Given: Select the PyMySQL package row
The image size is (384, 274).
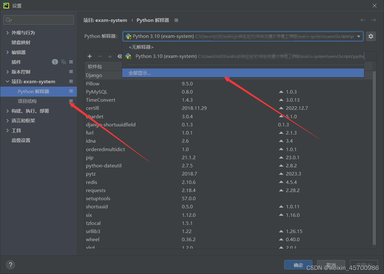Looking at the screenshot, I should pos(228,92).
